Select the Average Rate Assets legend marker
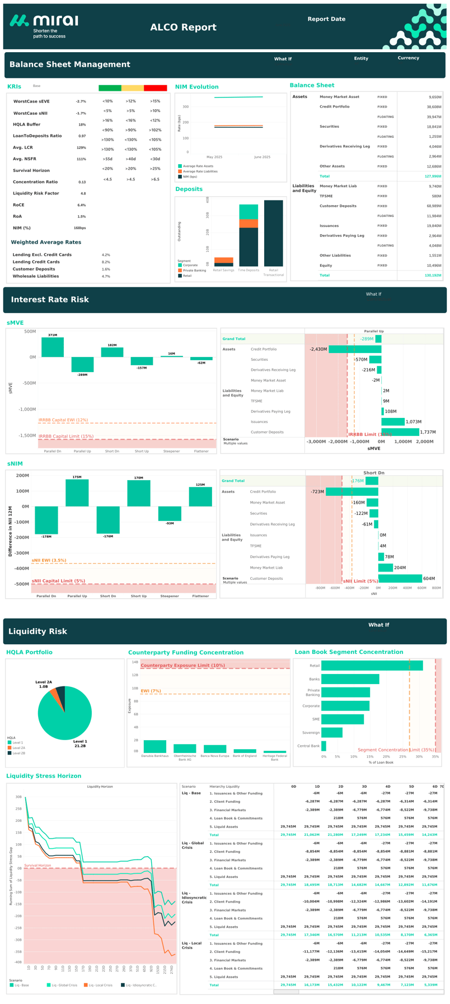 click(x=180, y=166)
